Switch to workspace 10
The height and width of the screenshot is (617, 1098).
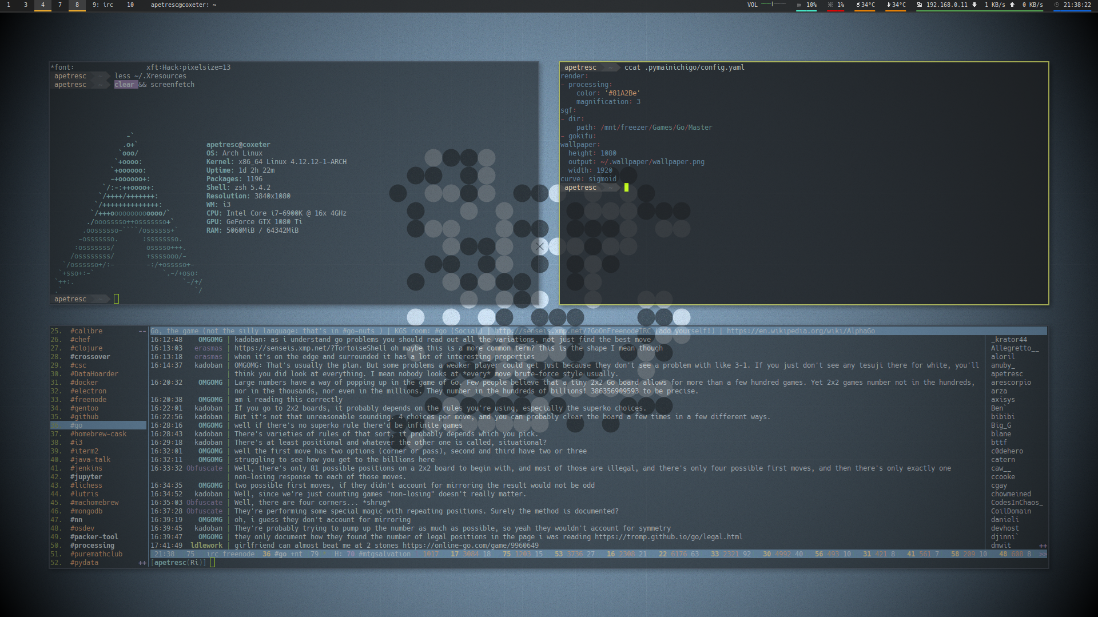[130, 5]
